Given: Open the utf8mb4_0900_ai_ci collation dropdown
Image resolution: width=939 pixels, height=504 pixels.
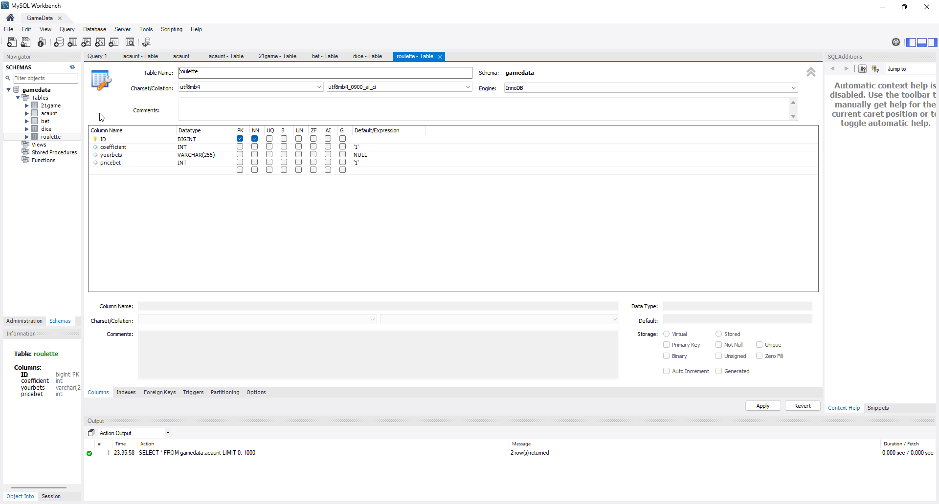Looking at the screenshot, I should (468, 87).
